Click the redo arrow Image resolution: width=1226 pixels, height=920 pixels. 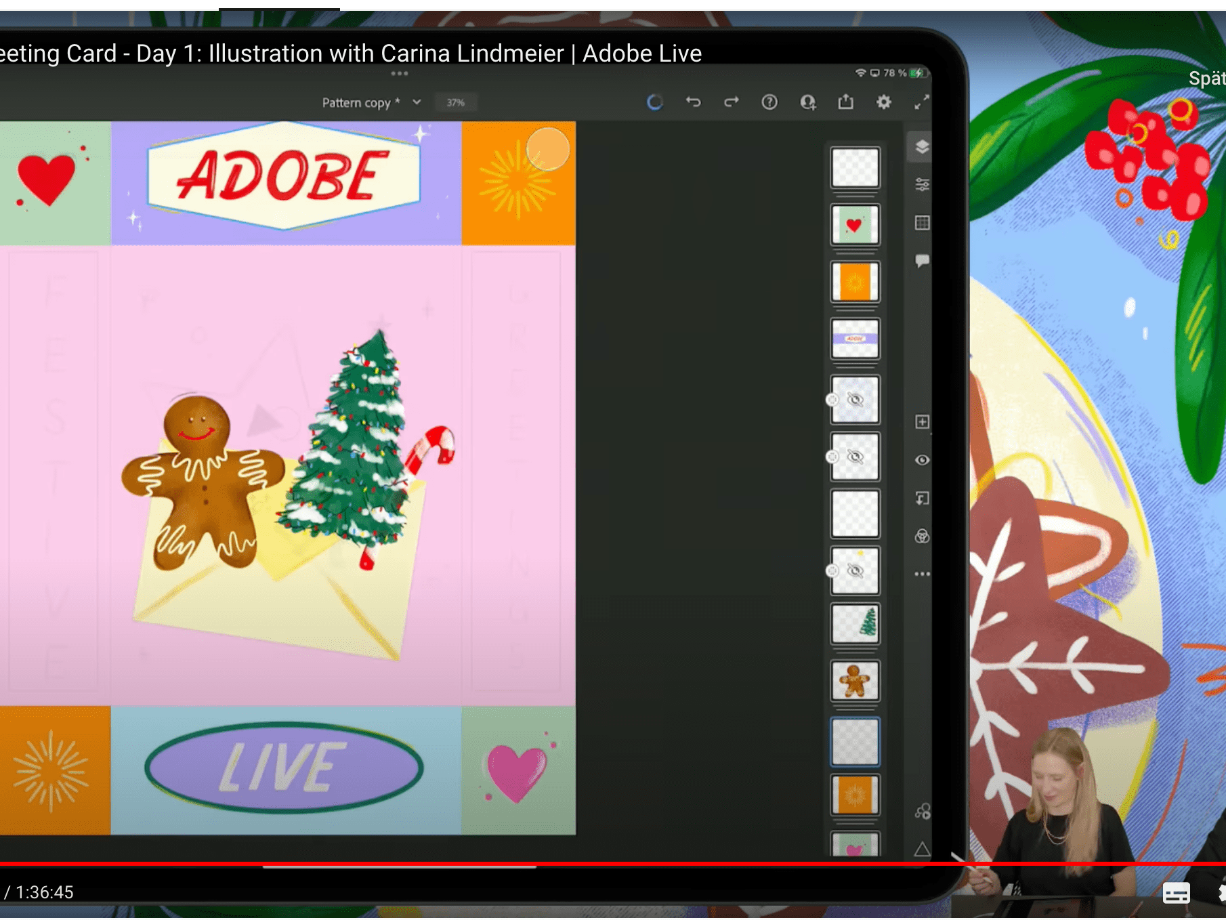tap(732, 102)
